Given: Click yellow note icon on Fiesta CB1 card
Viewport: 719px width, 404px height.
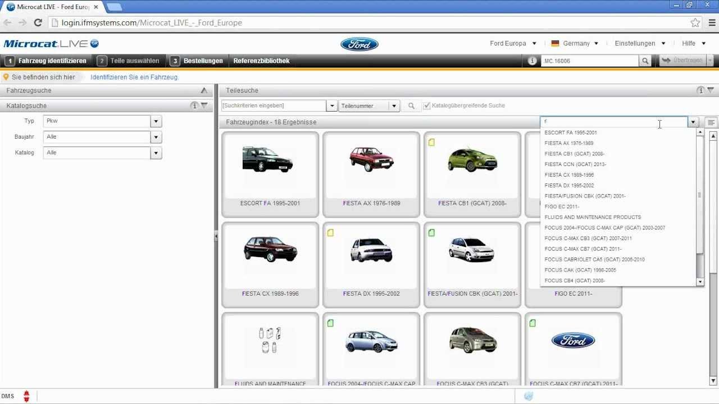Looking at the screenshot, I should click(x=431, y=143).
